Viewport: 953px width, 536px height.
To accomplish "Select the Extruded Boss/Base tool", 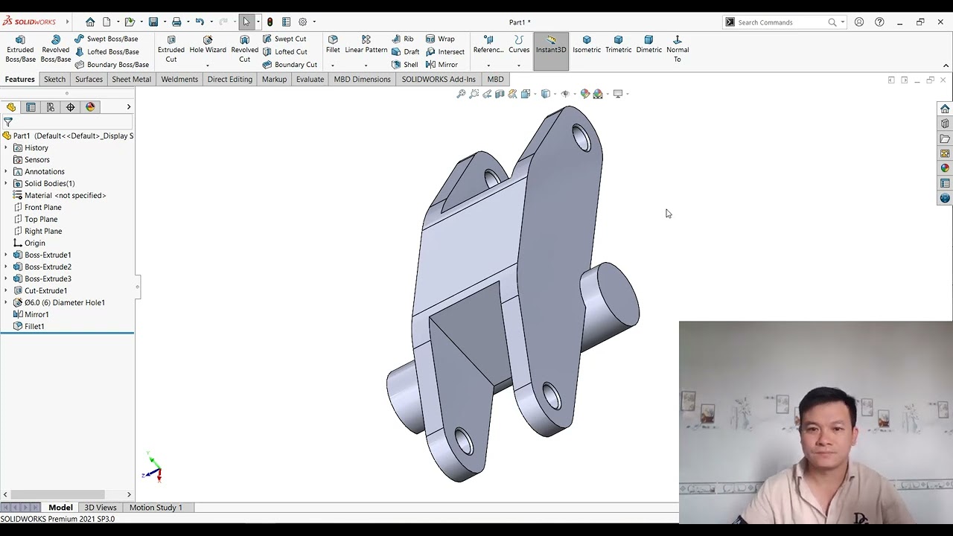I will [x=20, y=49].
